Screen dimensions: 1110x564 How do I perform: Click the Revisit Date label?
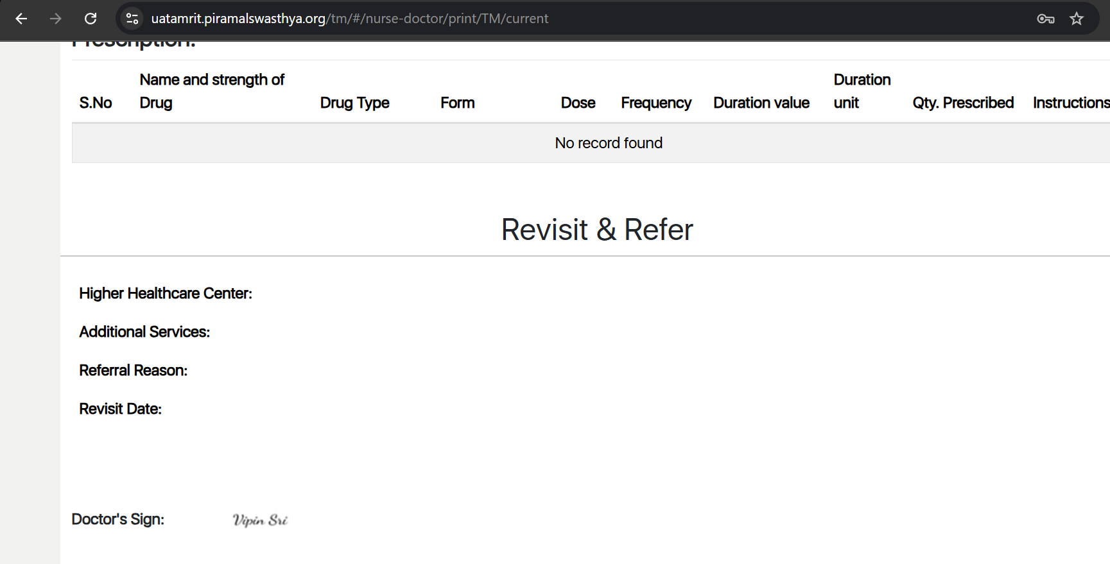point(120,409)
